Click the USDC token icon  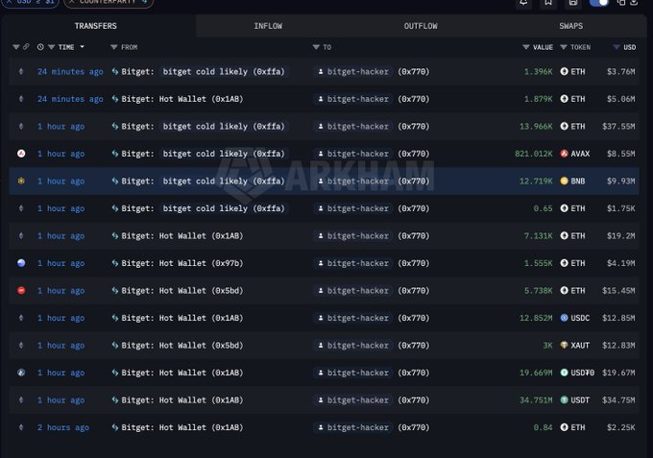565,318
